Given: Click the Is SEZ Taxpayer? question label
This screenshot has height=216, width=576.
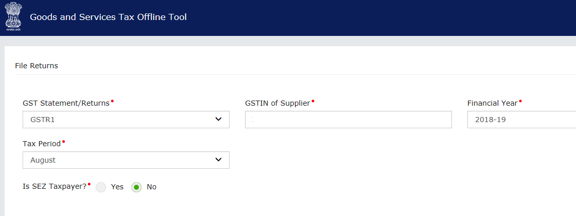Looking at the screenshot, I should (54, 187).
